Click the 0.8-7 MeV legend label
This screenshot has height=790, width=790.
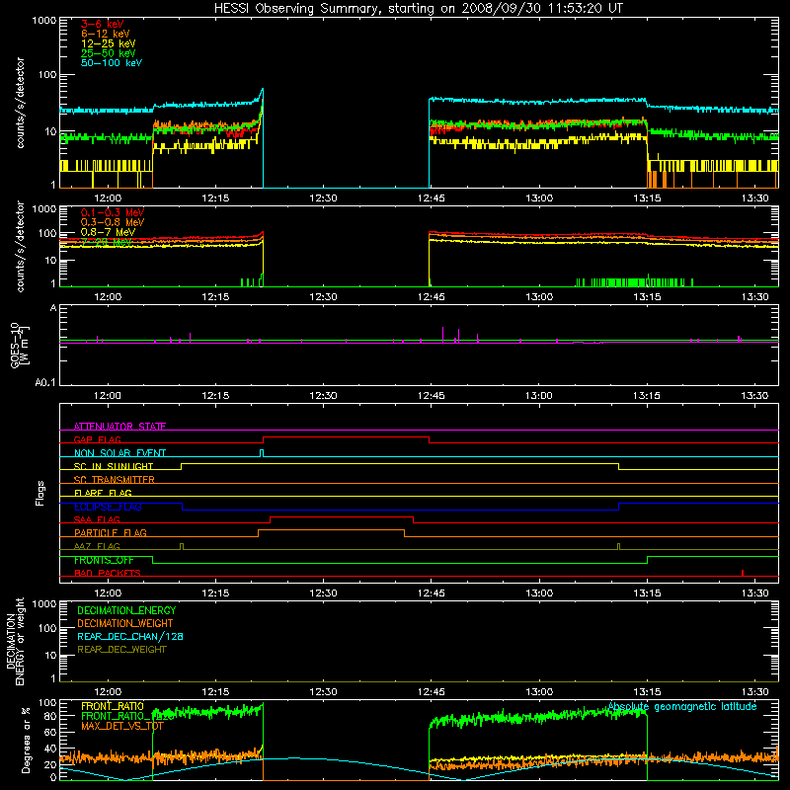109,232
